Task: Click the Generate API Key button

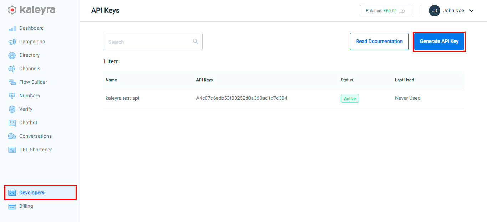Action: click(439, 42)
